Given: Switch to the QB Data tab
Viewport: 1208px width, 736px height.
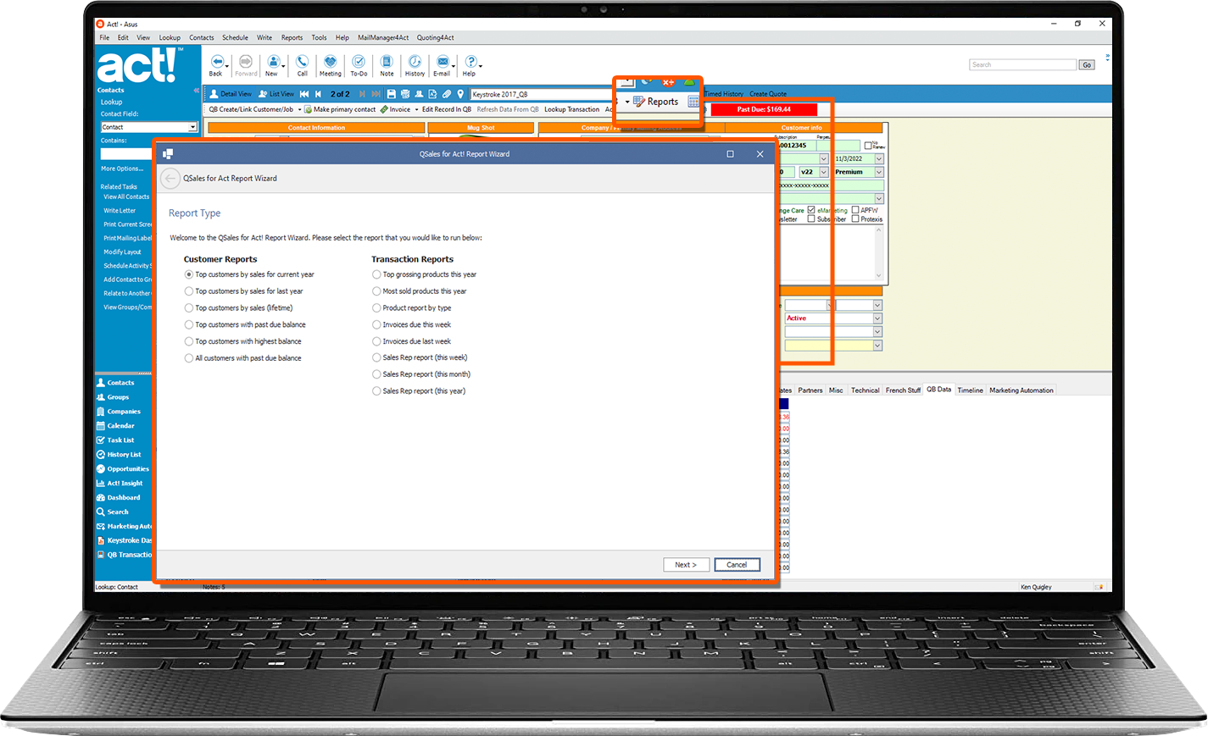Looking at the screenshot, I should pyautogui.click(x=938, y=390).
